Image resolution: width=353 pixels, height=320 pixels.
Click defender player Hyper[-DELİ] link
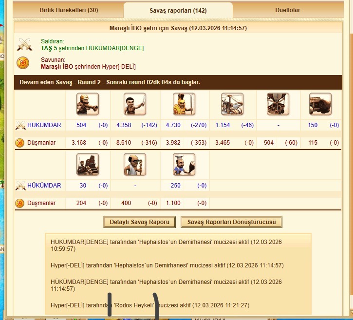point(119,67)
